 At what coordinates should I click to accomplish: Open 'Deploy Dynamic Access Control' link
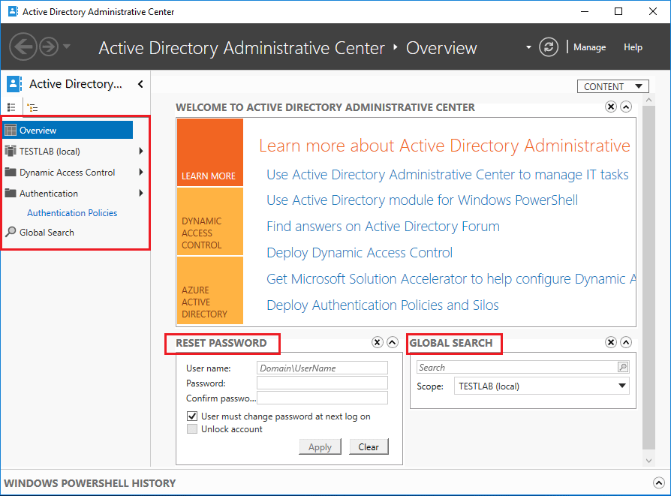[x=360, y=252]
